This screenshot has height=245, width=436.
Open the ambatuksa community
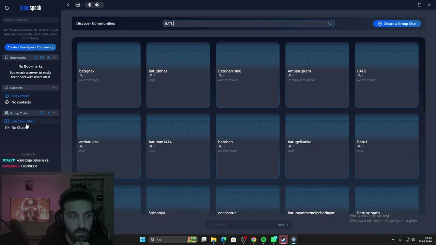tap(109, 146)
